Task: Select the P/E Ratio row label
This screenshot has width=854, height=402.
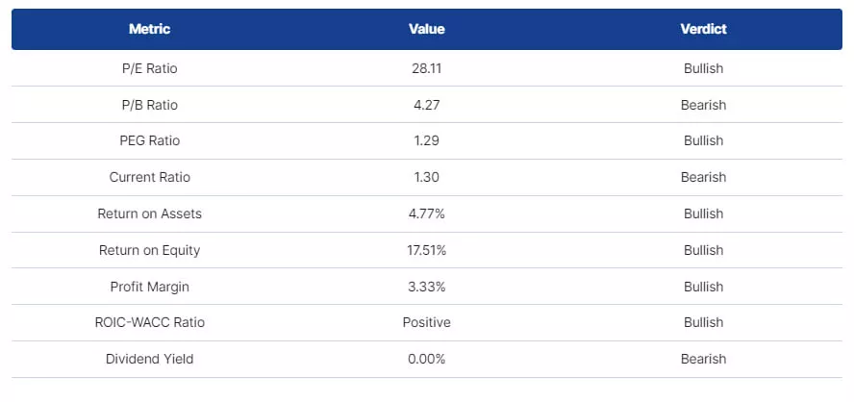Action: 149,68
